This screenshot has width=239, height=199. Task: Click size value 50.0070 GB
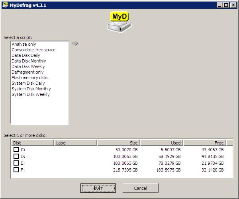click(x=127, y=150)
